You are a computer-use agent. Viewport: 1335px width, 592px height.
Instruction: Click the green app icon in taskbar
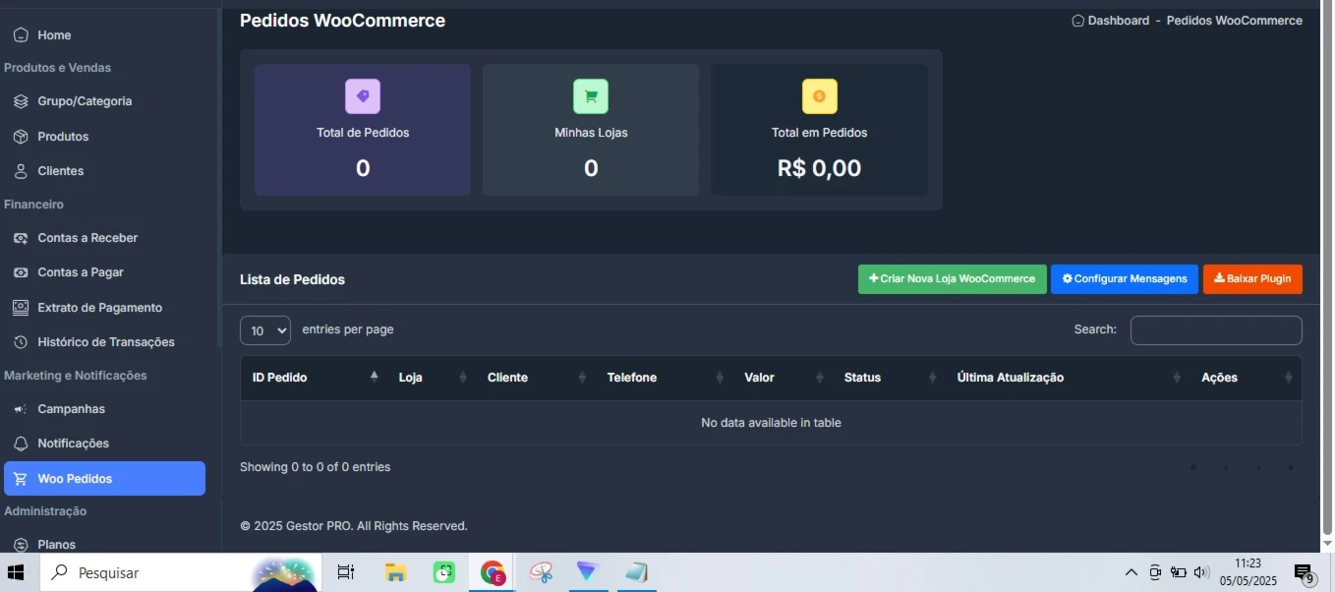[444, 572]
